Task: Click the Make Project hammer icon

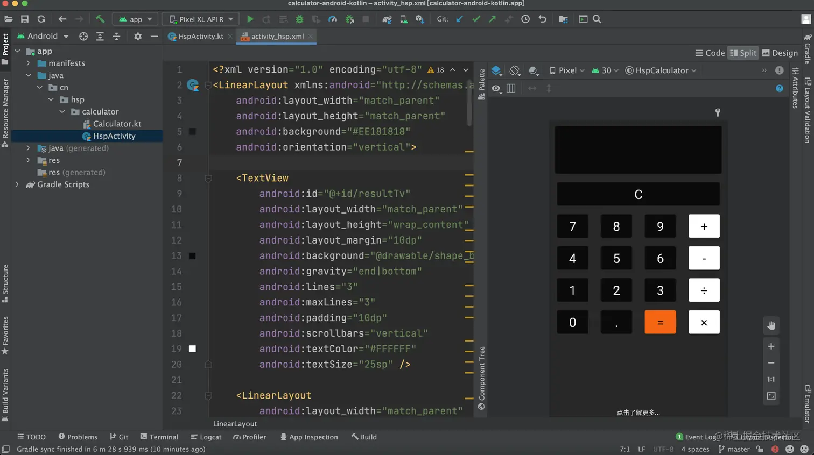Action: pyautogui.click(x=100, y=19)
